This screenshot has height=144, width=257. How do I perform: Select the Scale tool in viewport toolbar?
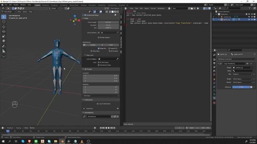pyautogui.click(x=4, y=36)
